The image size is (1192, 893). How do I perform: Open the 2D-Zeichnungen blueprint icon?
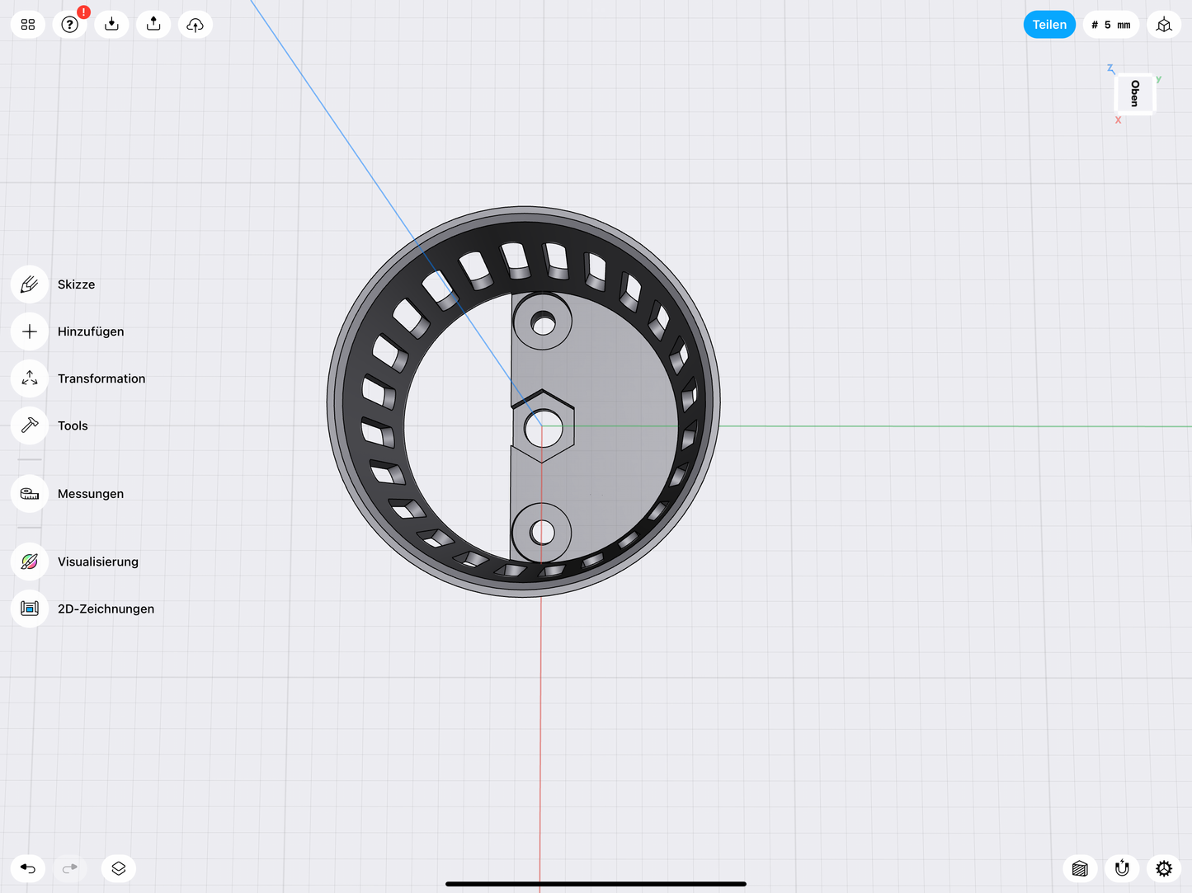tap(30, 609)
